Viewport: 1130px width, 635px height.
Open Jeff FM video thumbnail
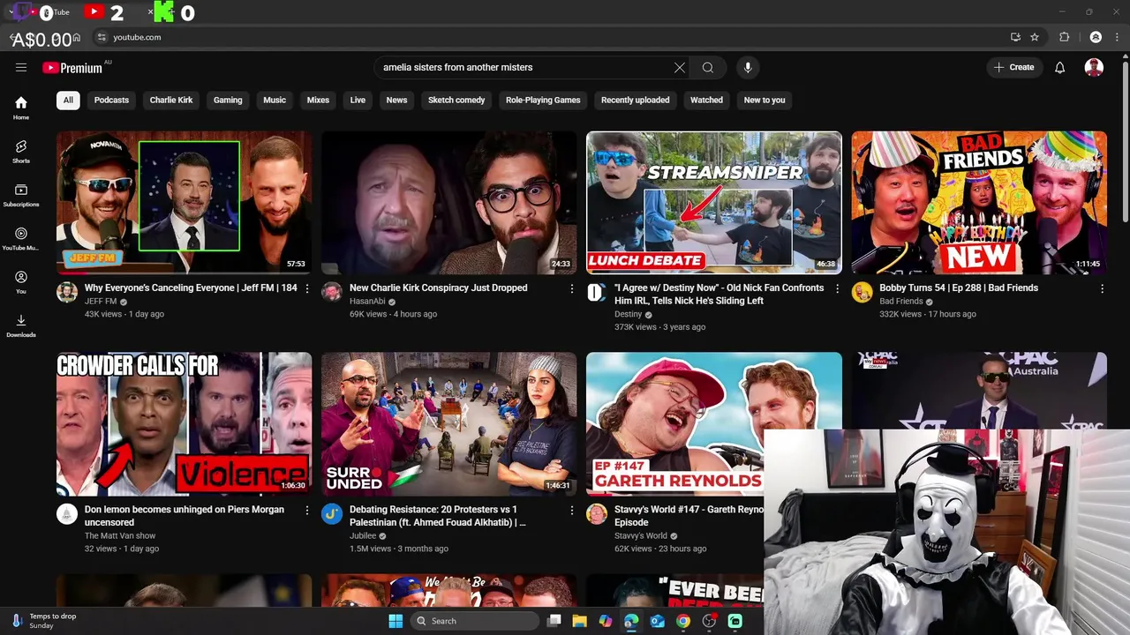point(184,203)
